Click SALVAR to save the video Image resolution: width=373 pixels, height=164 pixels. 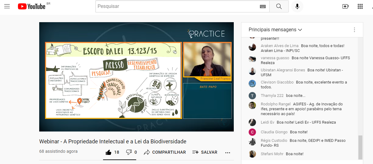[205, 152]
